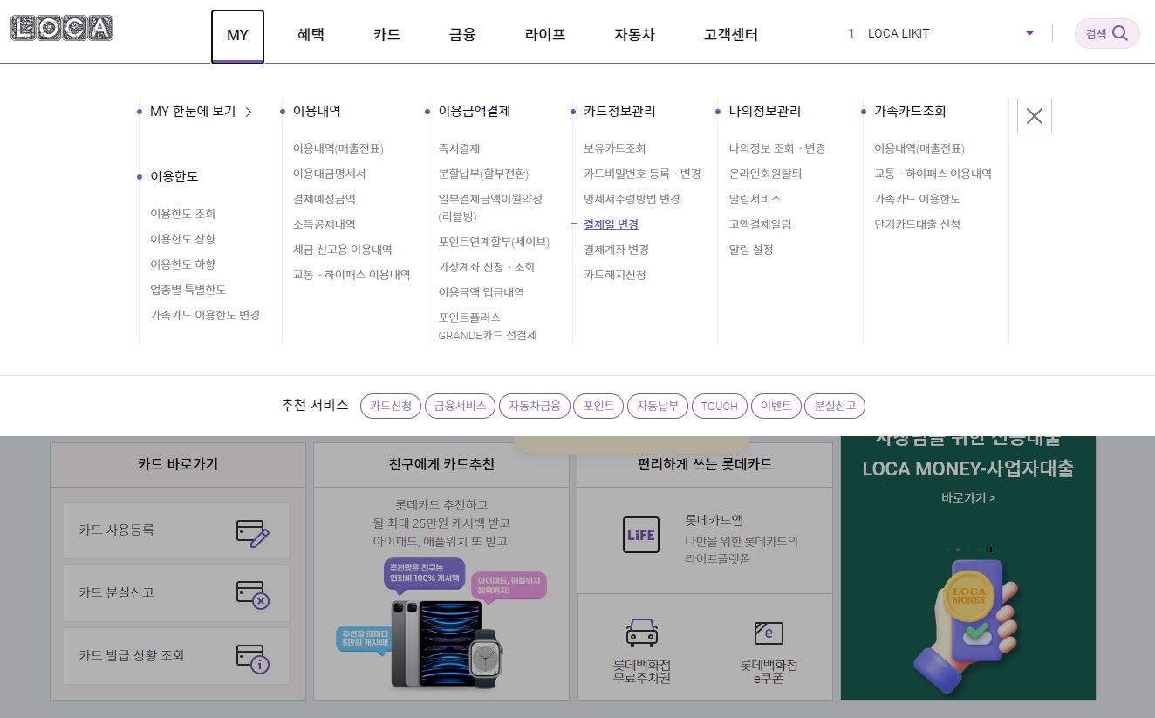
Task: Open 명세서수령방법 변경 link
Action: click(x=632, y=199)
